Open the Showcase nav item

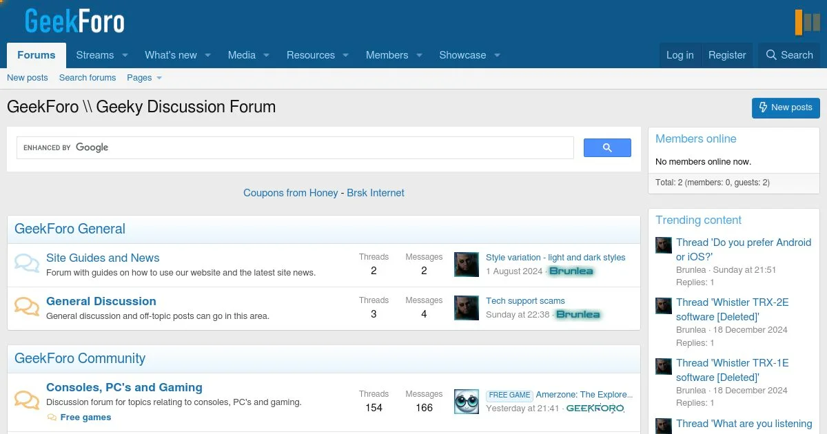(463, 55)
